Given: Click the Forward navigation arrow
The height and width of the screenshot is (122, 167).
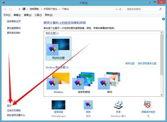Looking at the screenshot, I should (11, 9).
